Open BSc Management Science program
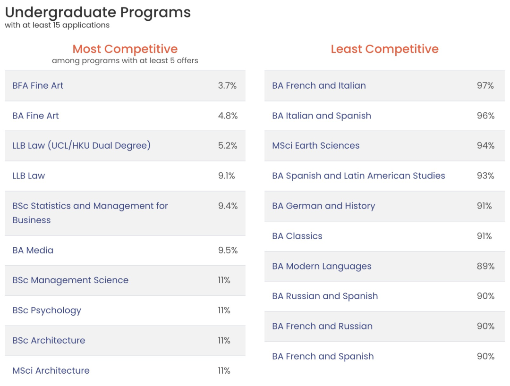 point(70,280)
